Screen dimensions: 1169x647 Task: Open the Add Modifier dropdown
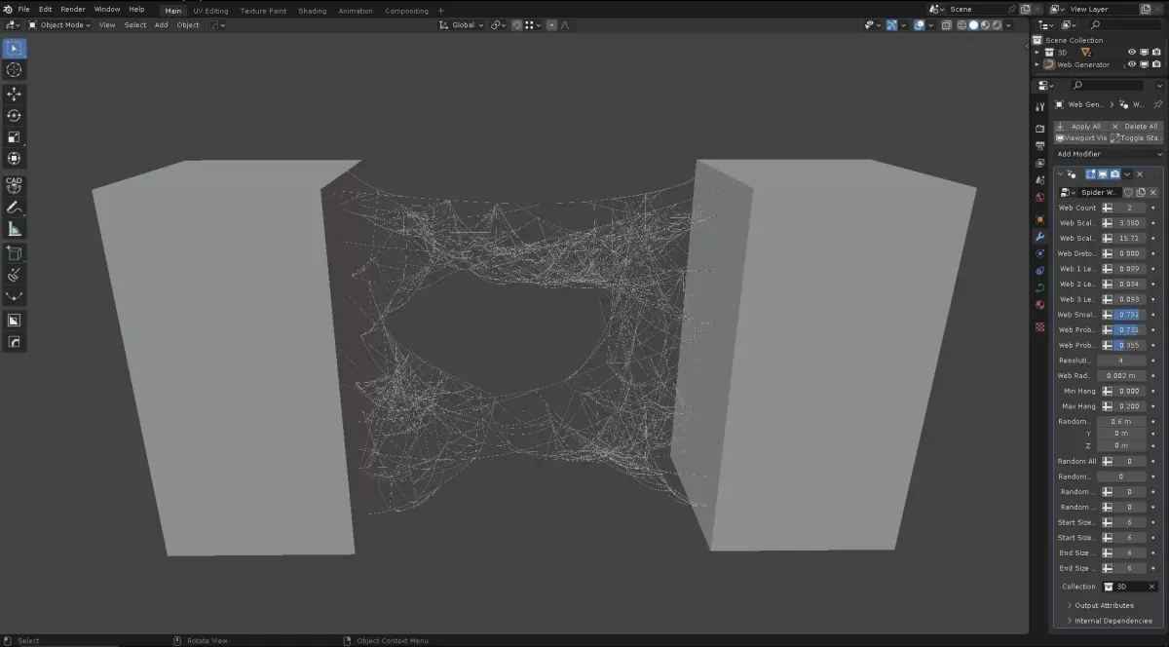1109,154
